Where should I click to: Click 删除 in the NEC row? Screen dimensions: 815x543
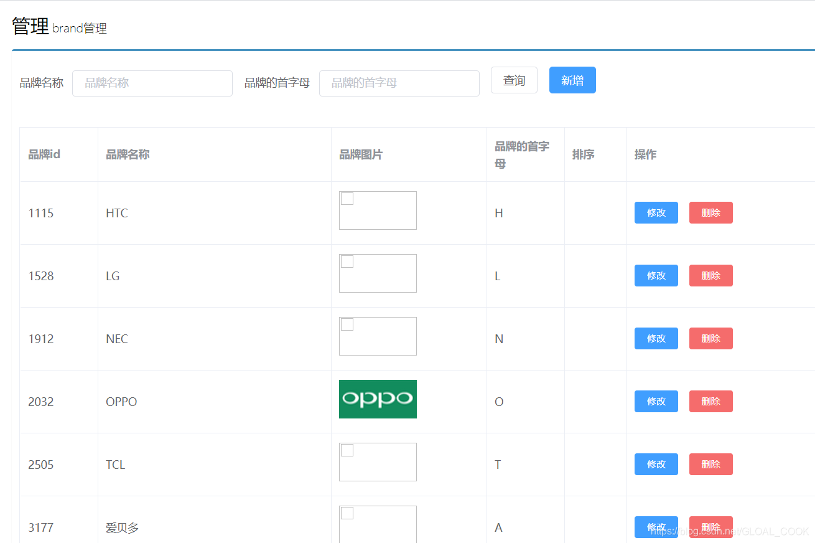pos(711,339)
